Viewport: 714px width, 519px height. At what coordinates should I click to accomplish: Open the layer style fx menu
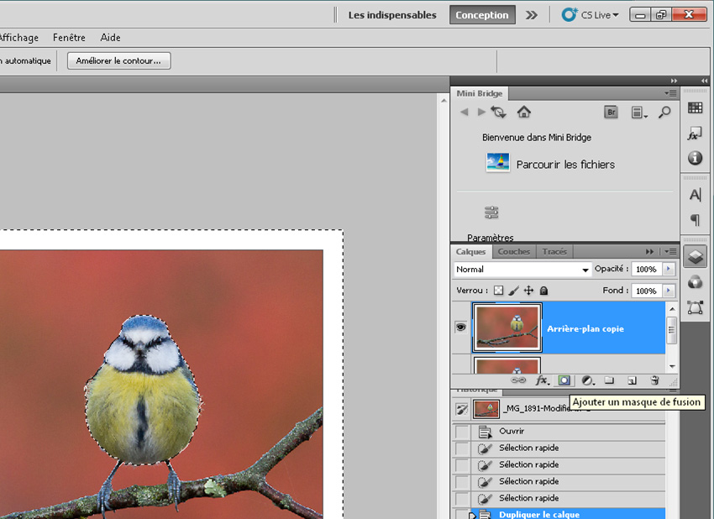point(542,380)
